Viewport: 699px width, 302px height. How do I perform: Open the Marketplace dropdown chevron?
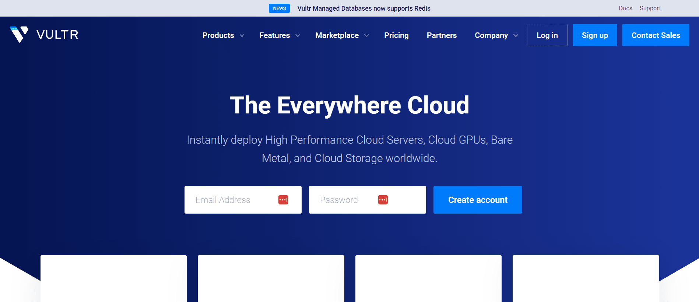[x=367, y=36]
